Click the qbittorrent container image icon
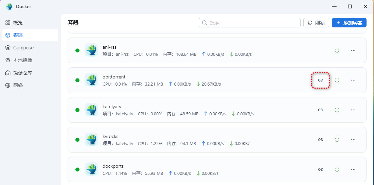Screen dimensions: 374x185 tap(91, 80)
